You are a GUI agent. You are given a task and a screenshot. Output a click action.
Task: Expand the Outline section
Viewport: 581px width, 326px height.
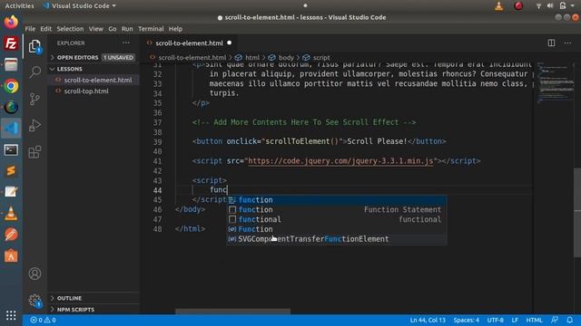click(x=94, y=298)
